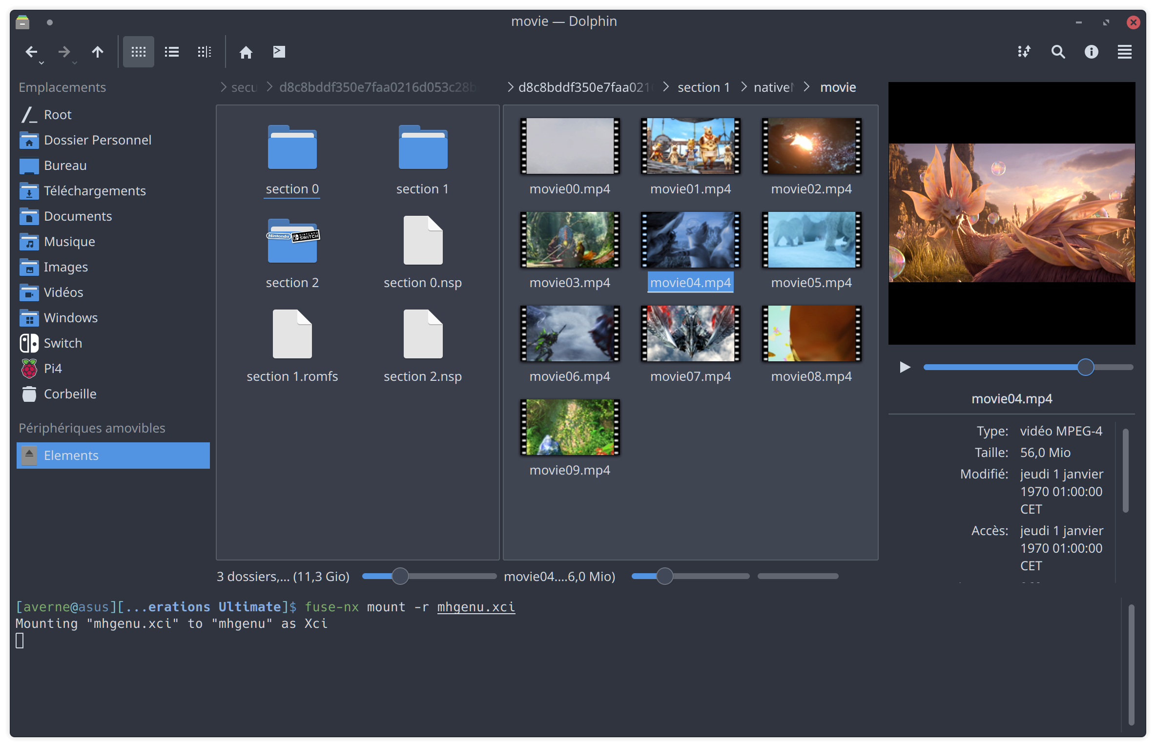
Task: Open Corbeille trash
Action: (x=113, y=394)
